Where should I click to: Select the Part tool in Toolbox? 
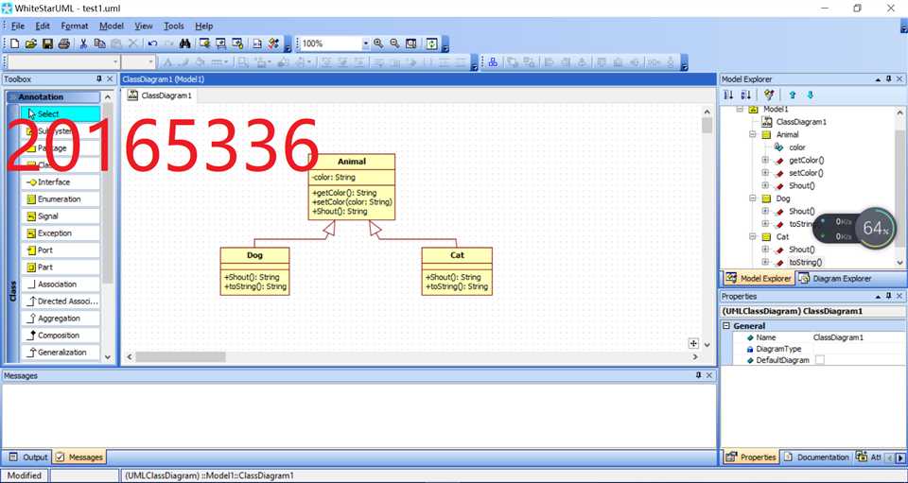pyautogui.click(x=61, y=267)
